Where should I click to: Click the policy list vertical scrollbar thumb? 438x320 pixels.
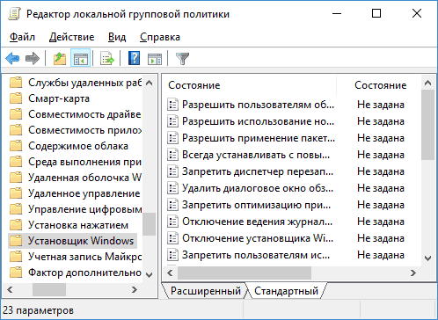(427, 125)
